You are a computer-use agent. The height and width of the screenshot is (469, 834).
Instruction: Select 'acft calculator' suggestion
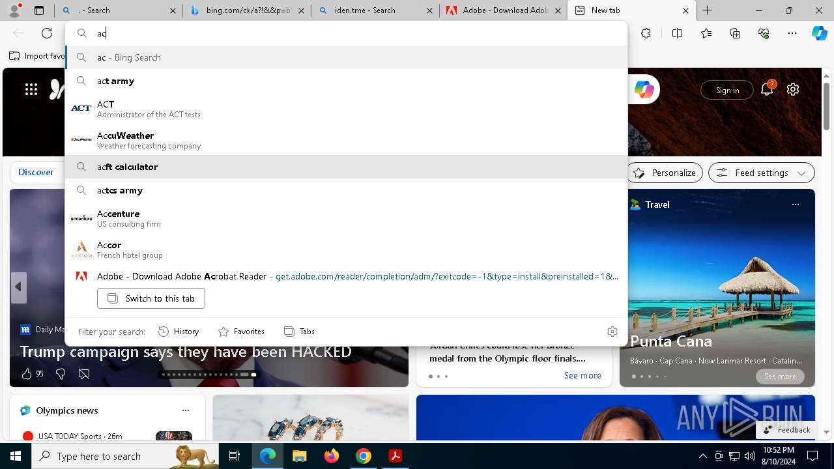click(x=347, y=167)
